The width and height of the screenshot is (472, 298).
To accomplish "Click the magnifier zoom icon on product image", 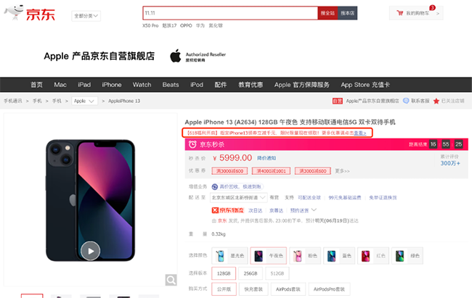I will pos(170,280).
